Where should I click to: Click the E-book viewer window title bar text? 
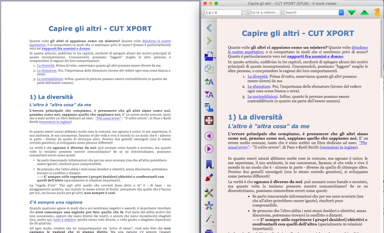pos(292,3)
